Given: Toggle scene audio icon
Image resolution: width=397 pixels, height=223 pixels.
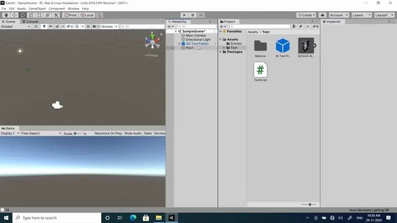Looking at the screenshot, I should tap(51, 27).
